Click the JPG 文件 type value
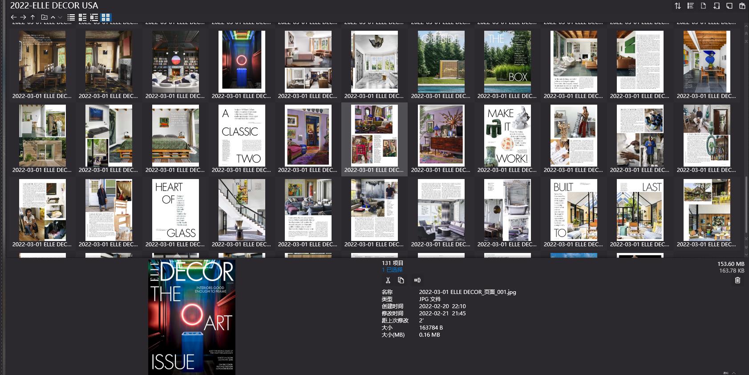This screenshot has height=375, width=749. (x=430, y=299)
